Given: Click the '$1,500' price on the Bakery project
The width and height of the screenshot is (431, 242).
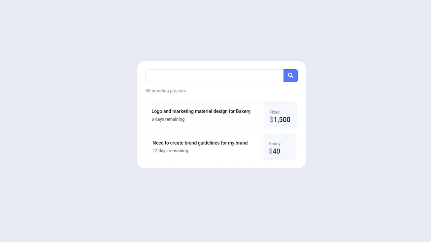Looking at the screenshot, I should [280, 120].
